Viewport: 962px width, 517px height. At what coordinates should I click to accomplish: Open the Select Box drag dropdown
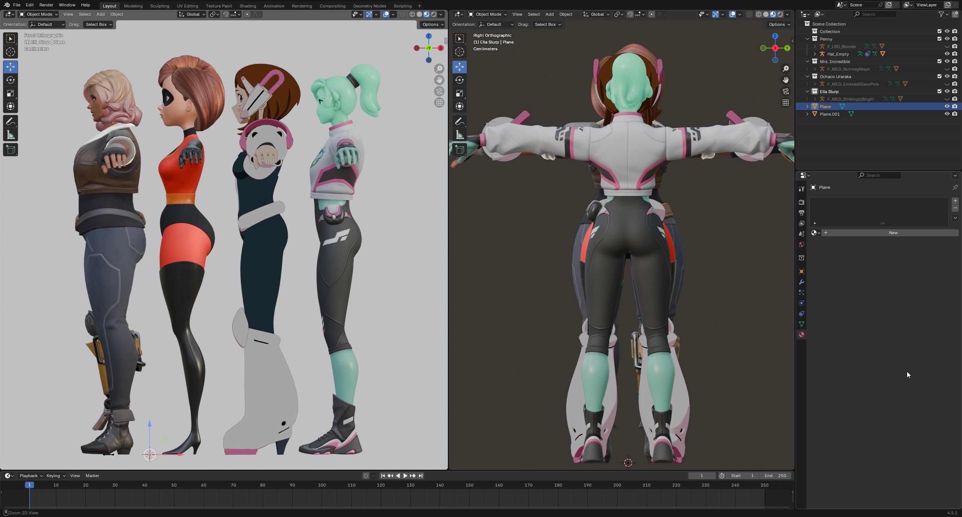tap(98, 24)
